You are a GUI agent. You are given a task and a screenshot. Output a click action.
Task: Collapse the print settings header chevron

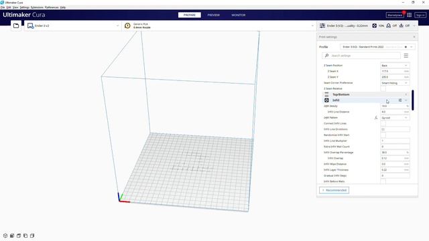click(x=414, y=25)
